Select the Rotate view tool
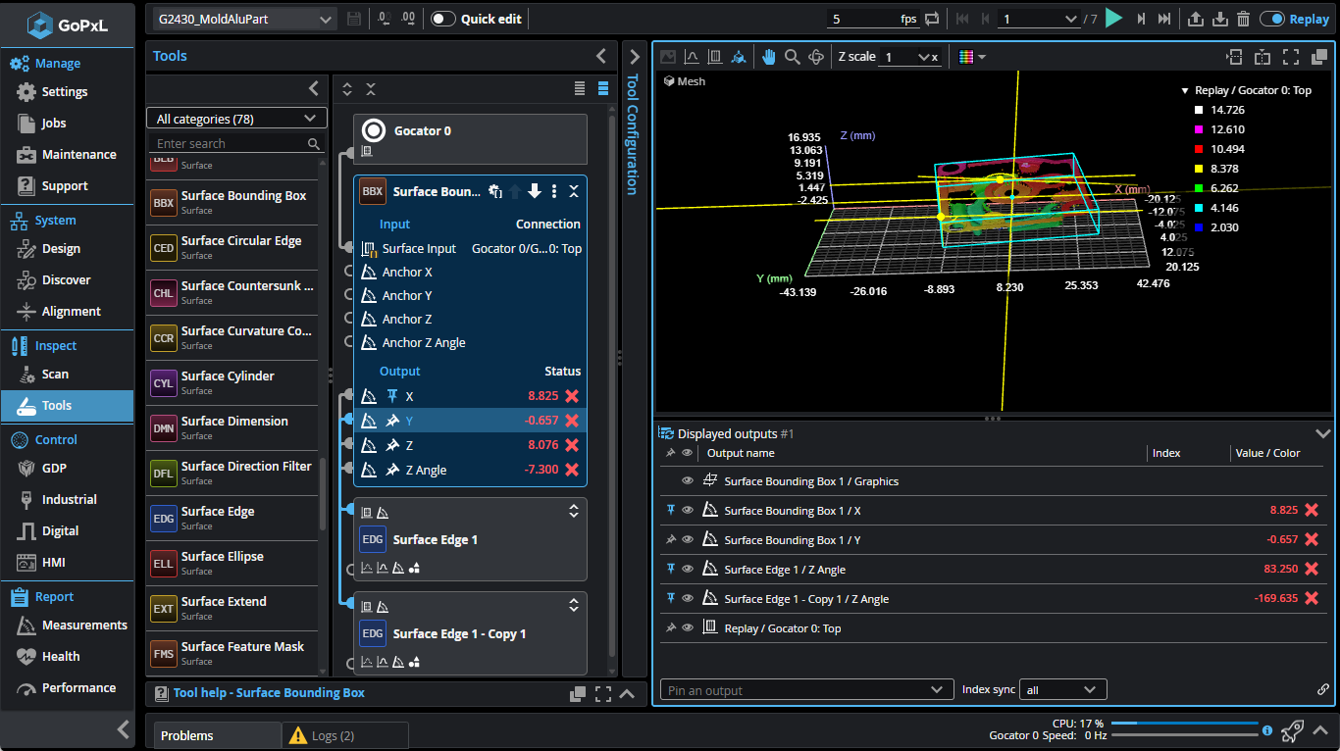 [816, 56]
